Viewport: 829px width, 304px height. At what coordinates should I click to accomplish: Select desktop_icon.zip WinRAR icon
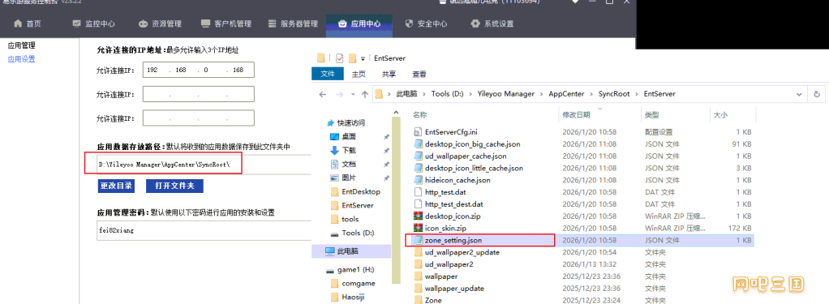pos(418,216)
